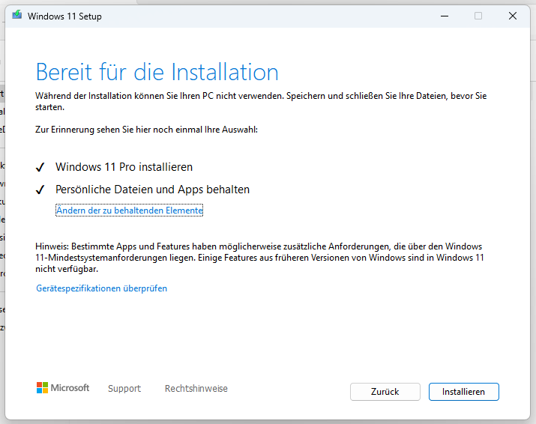The width and height of the screenshot is (536, 424).
Task: Click the 'Während der Installation' paragraph
Action: click(x=261, y=101)
